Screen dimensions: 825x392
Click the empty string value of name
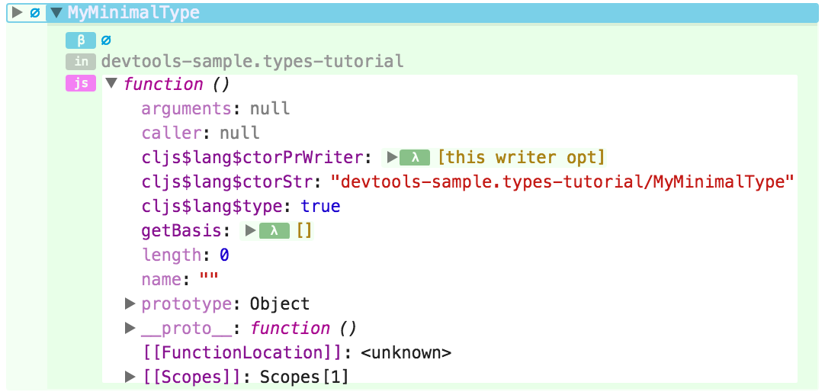pyautogui.click(x=209, y=278)
